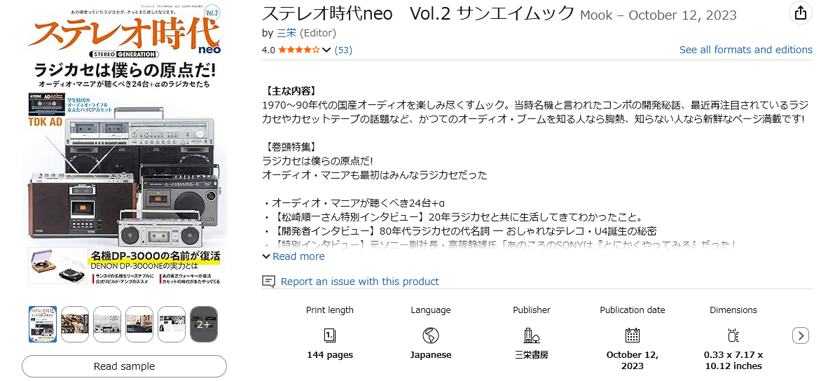Click the share icon
This screenshot has width=821, height=381.
click(799, 13)
